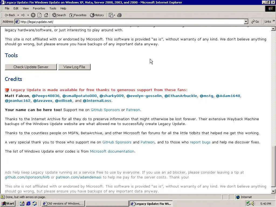Open the Favorites menu
The height and width of the screenshot is (207, 276).
click(39, 8)
